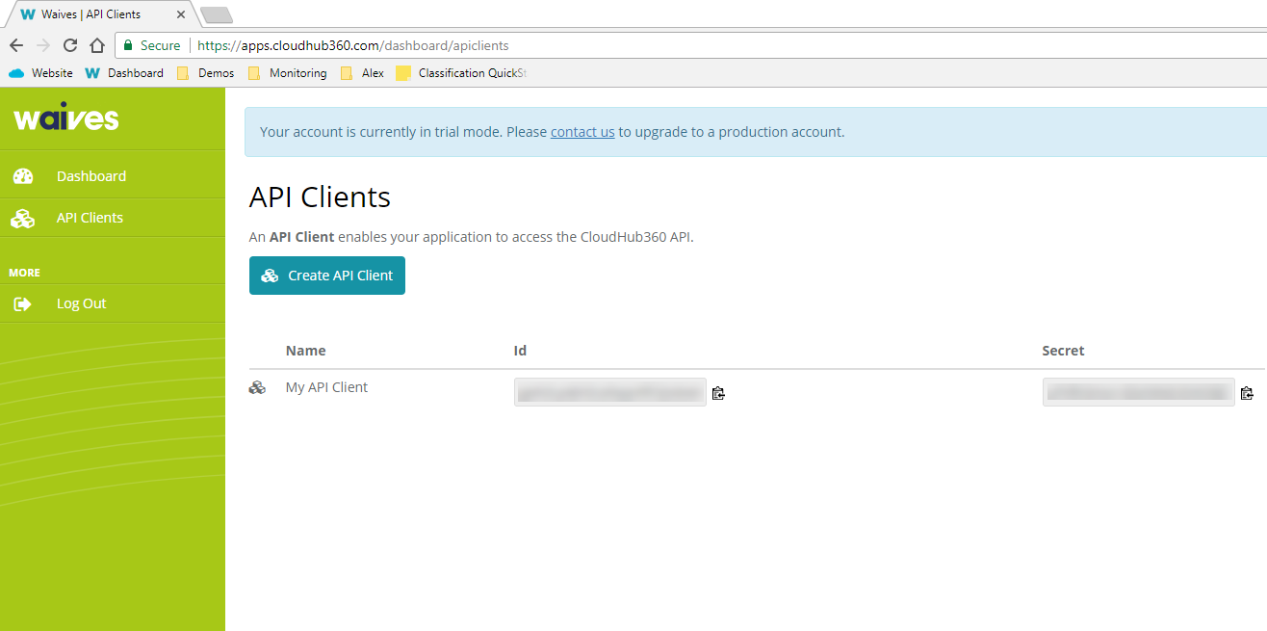The height and width of the screenshot is (631, 1267).
Task: Open the Alex bookmark folder
Action: 362,73
